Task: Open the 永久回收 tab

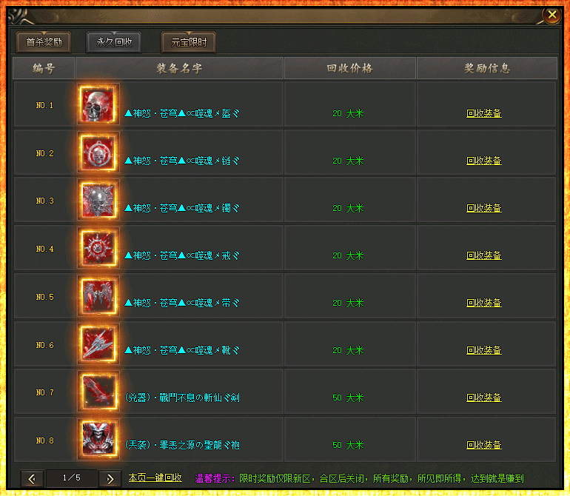Action: pos(114,42)
